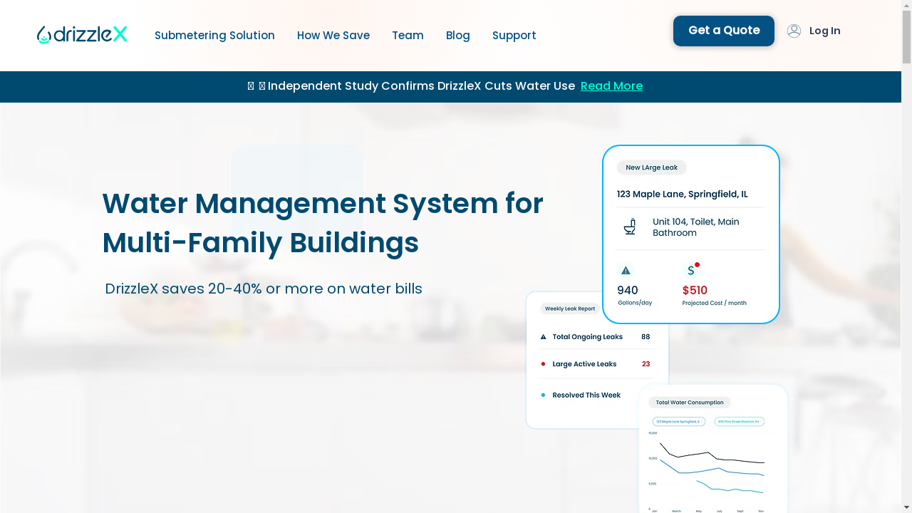Click the warning triangle icon above 940

pos(626,271)
